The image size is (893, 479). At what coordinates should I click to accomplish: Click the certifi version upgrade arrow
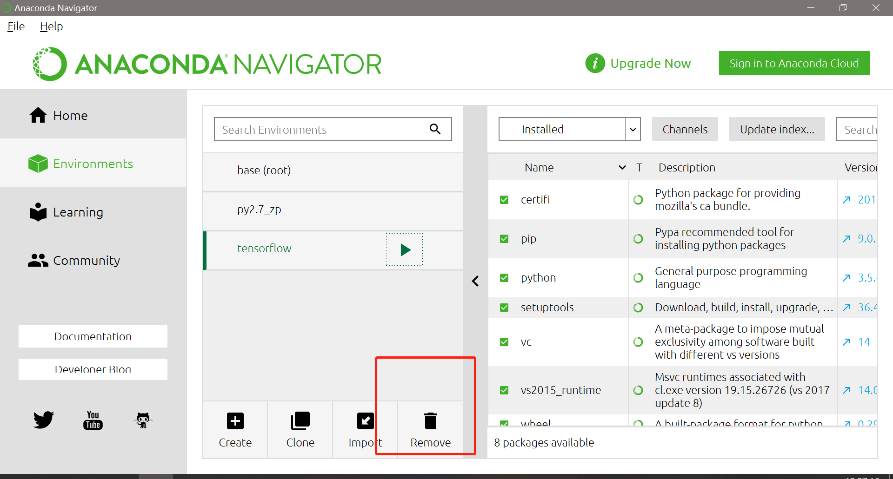(846, 200)
